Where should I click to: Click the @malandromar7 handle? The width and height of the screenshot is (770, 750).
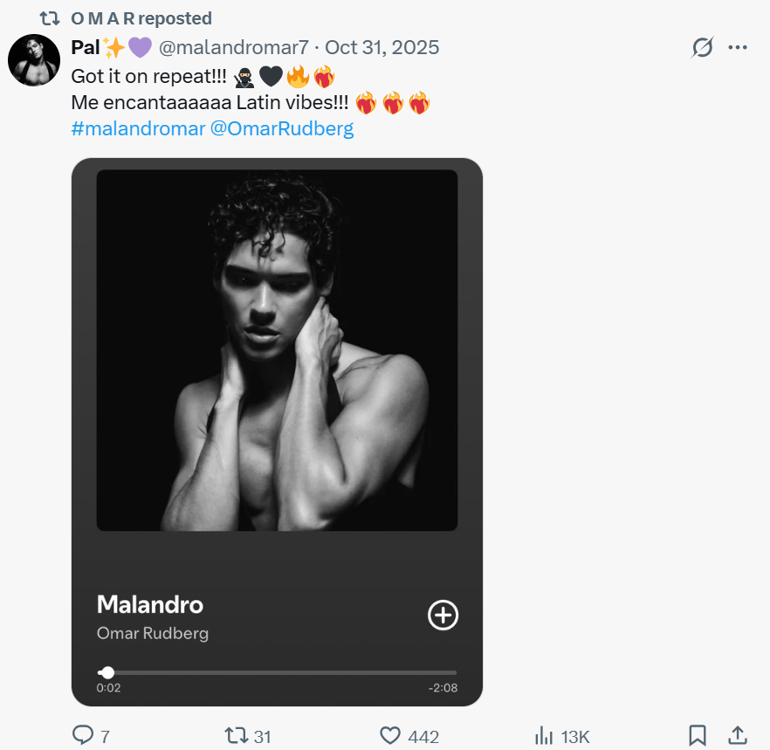233,47
